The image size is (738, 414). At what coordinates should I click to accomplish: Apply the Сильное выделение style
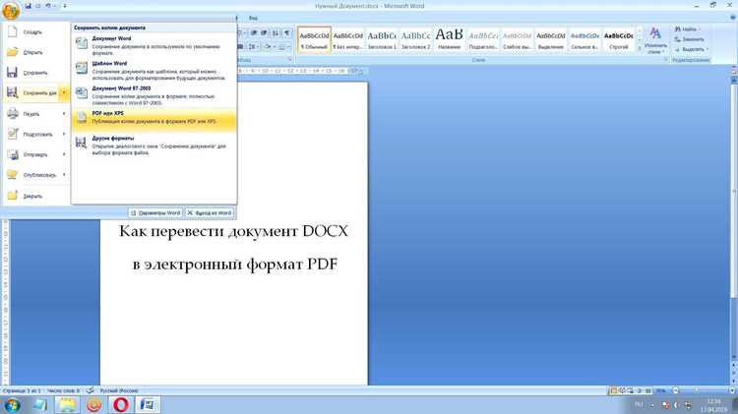coord(585,39)
